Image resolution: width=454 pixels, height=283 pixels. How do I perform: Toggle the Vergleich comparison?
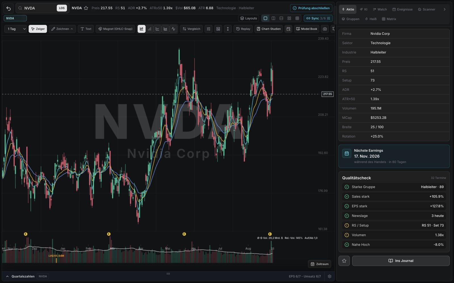point(191,29)
